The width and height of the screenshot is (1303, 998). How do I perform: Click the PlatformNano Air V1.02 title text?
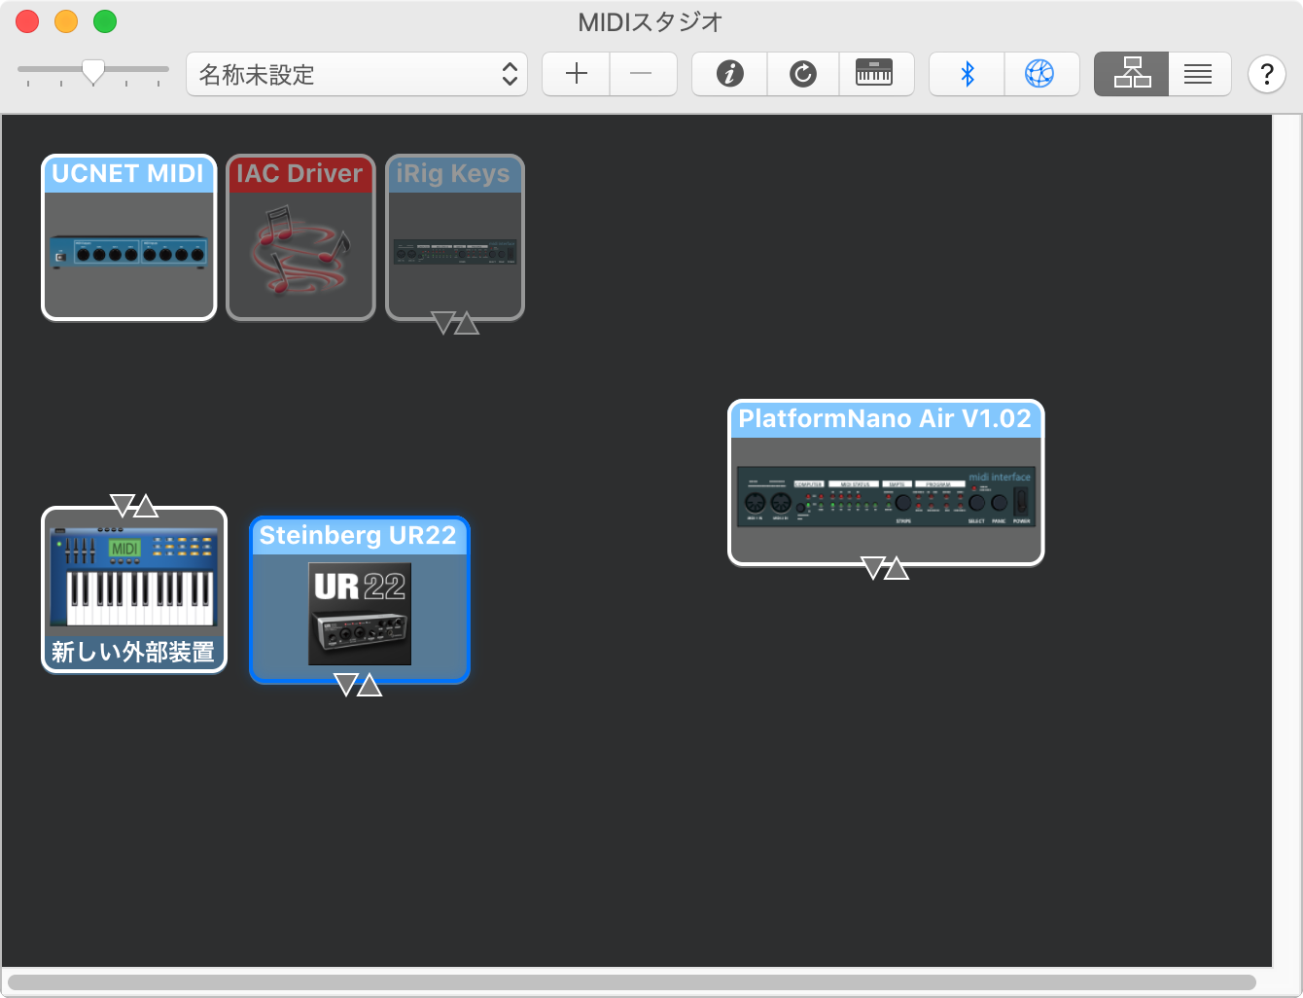[x=885, y=419]
